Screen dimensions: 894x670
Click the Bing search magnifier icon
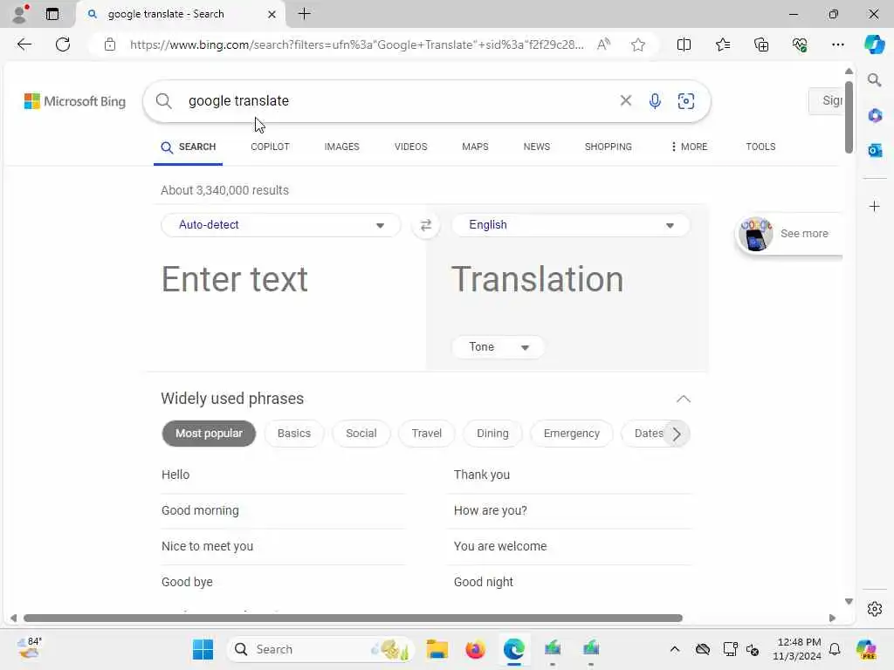163,101
